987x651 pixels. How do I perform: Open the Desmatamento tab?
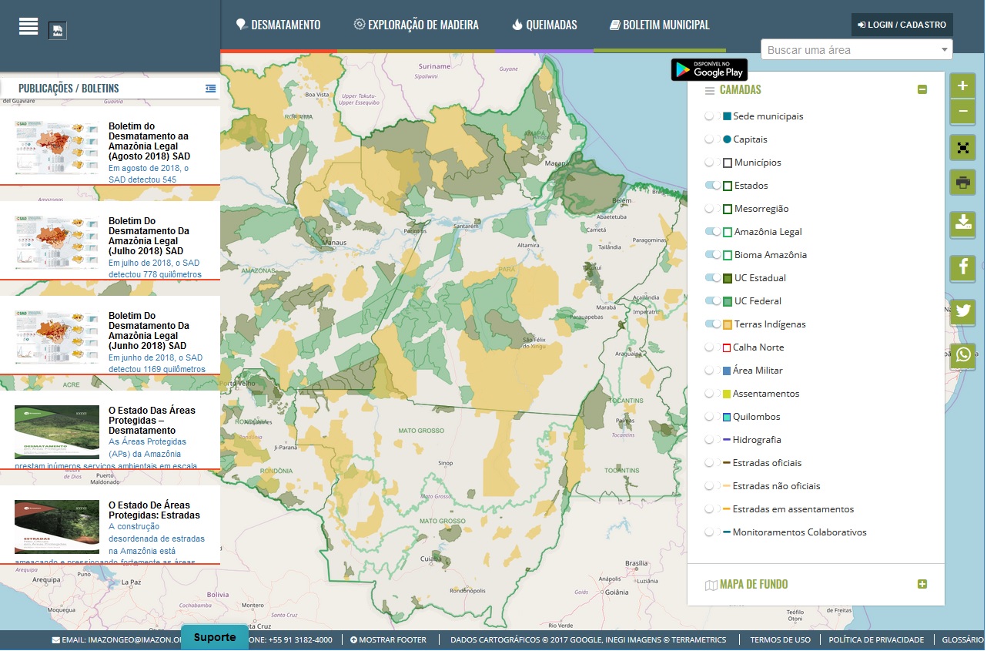click(x=278, y=25)
